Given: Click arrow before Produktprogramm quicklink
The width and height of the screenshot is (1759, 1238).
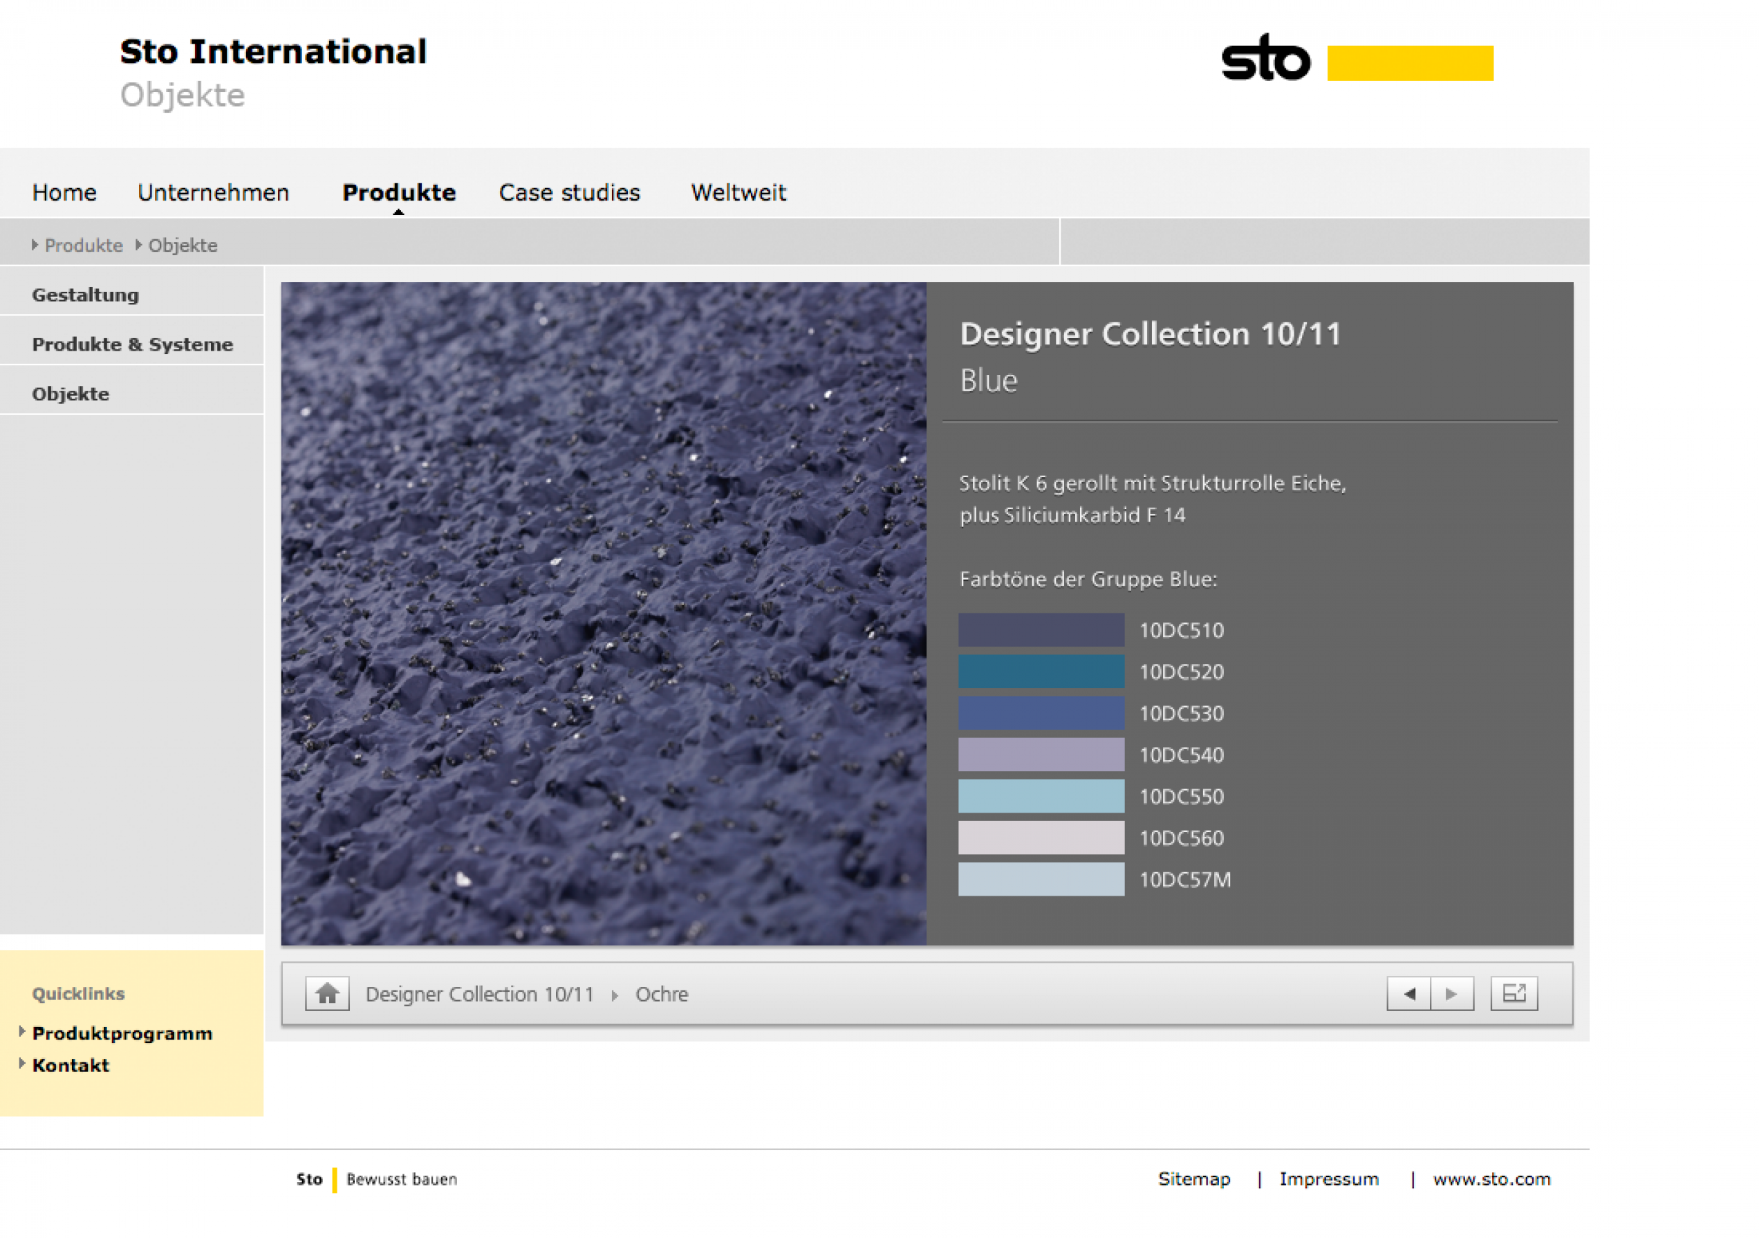Looking at the screenshot, I should point(22,1032).
